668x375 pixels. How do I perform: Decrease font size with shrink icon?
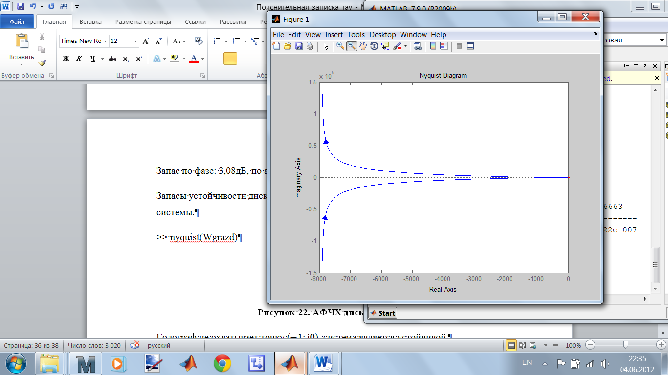[158, 41]
